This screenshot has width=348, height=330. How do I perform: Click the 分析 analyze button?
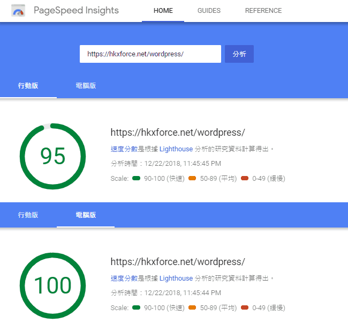(239, 54)
